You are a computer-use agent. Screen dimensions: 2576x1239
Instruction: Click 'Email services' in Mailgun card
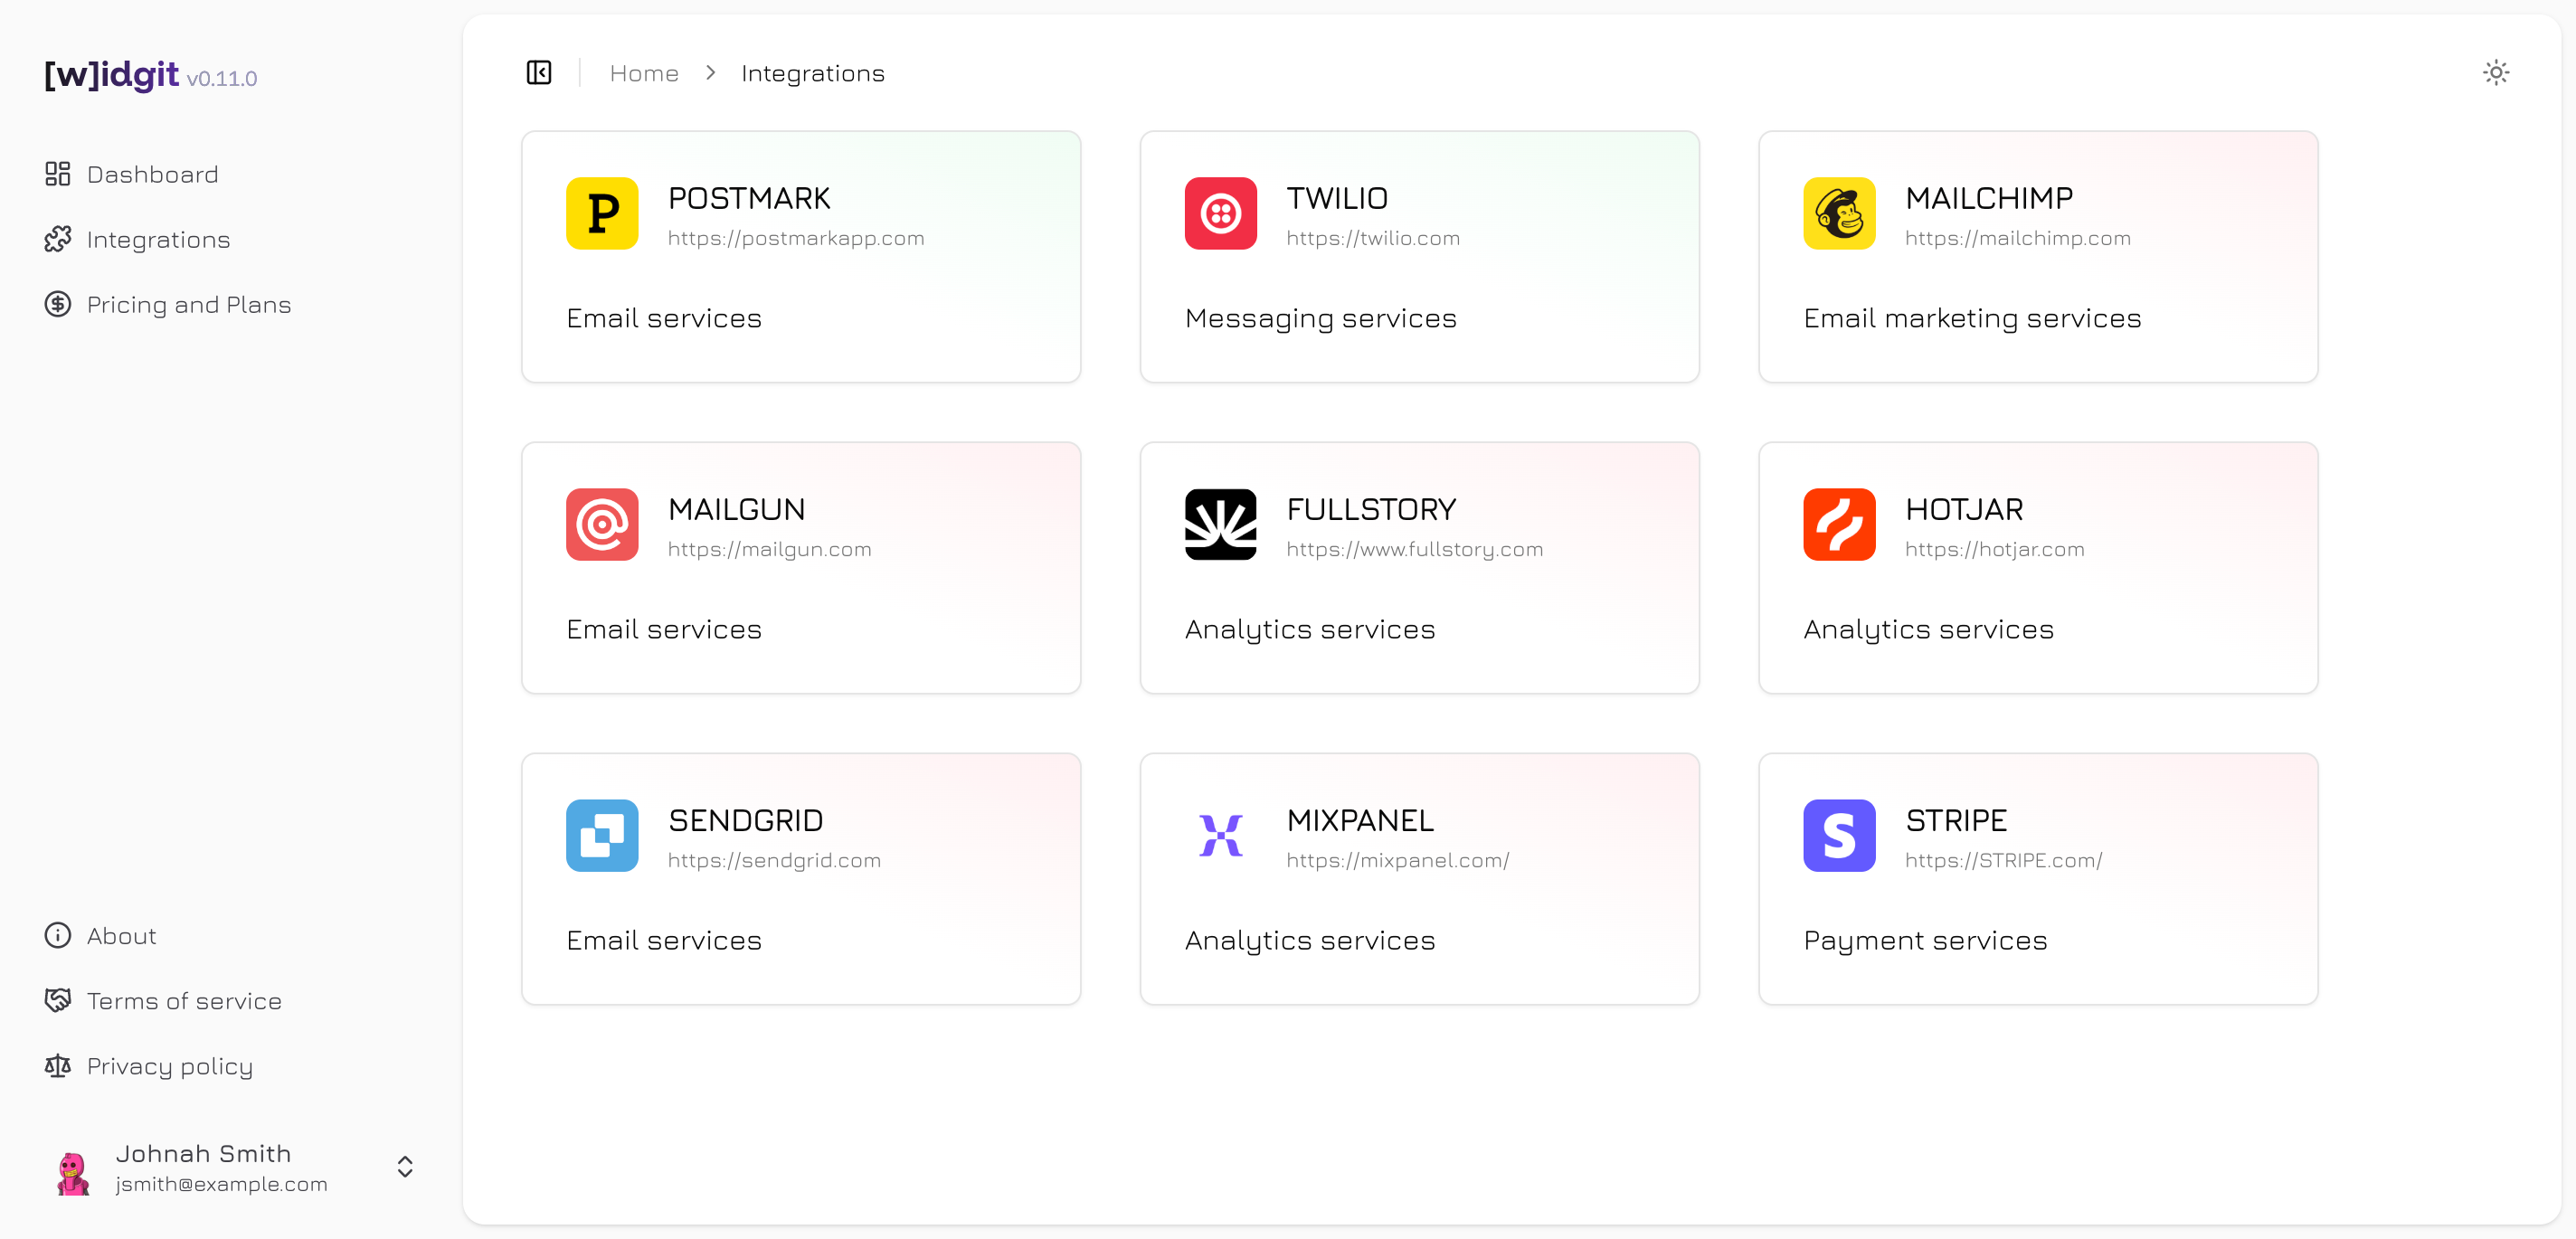click(x=664, y=629)
